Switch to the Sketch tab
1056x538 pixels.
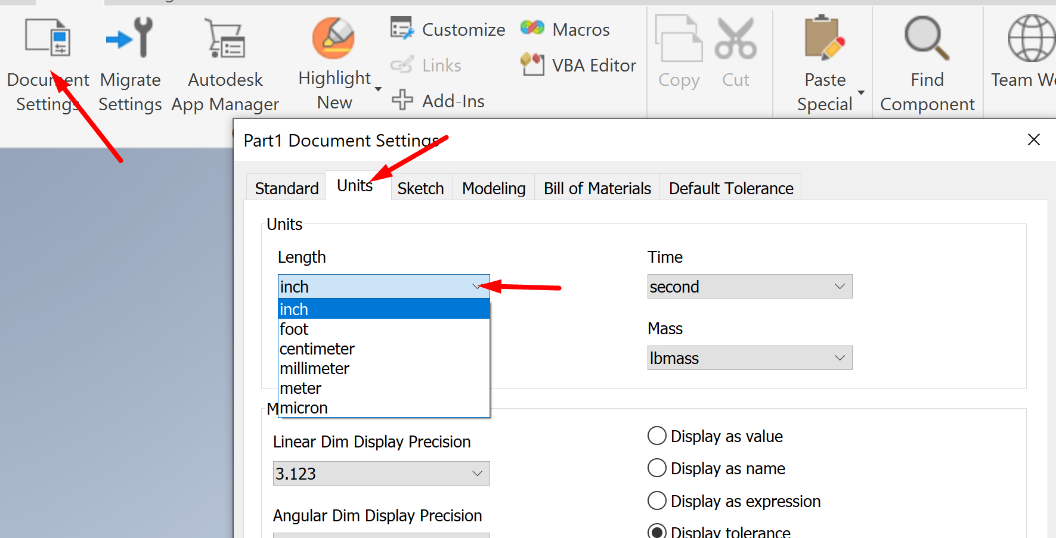click(x=420, y=188)
